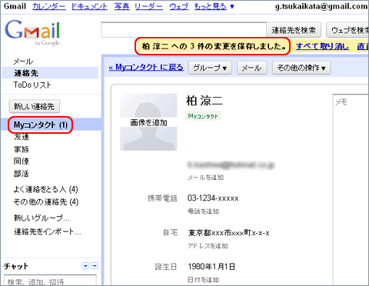This screenshot has width=369, height=286.
Task: Open ToDo リスト in sidebar
Action: tap(32, 85)
